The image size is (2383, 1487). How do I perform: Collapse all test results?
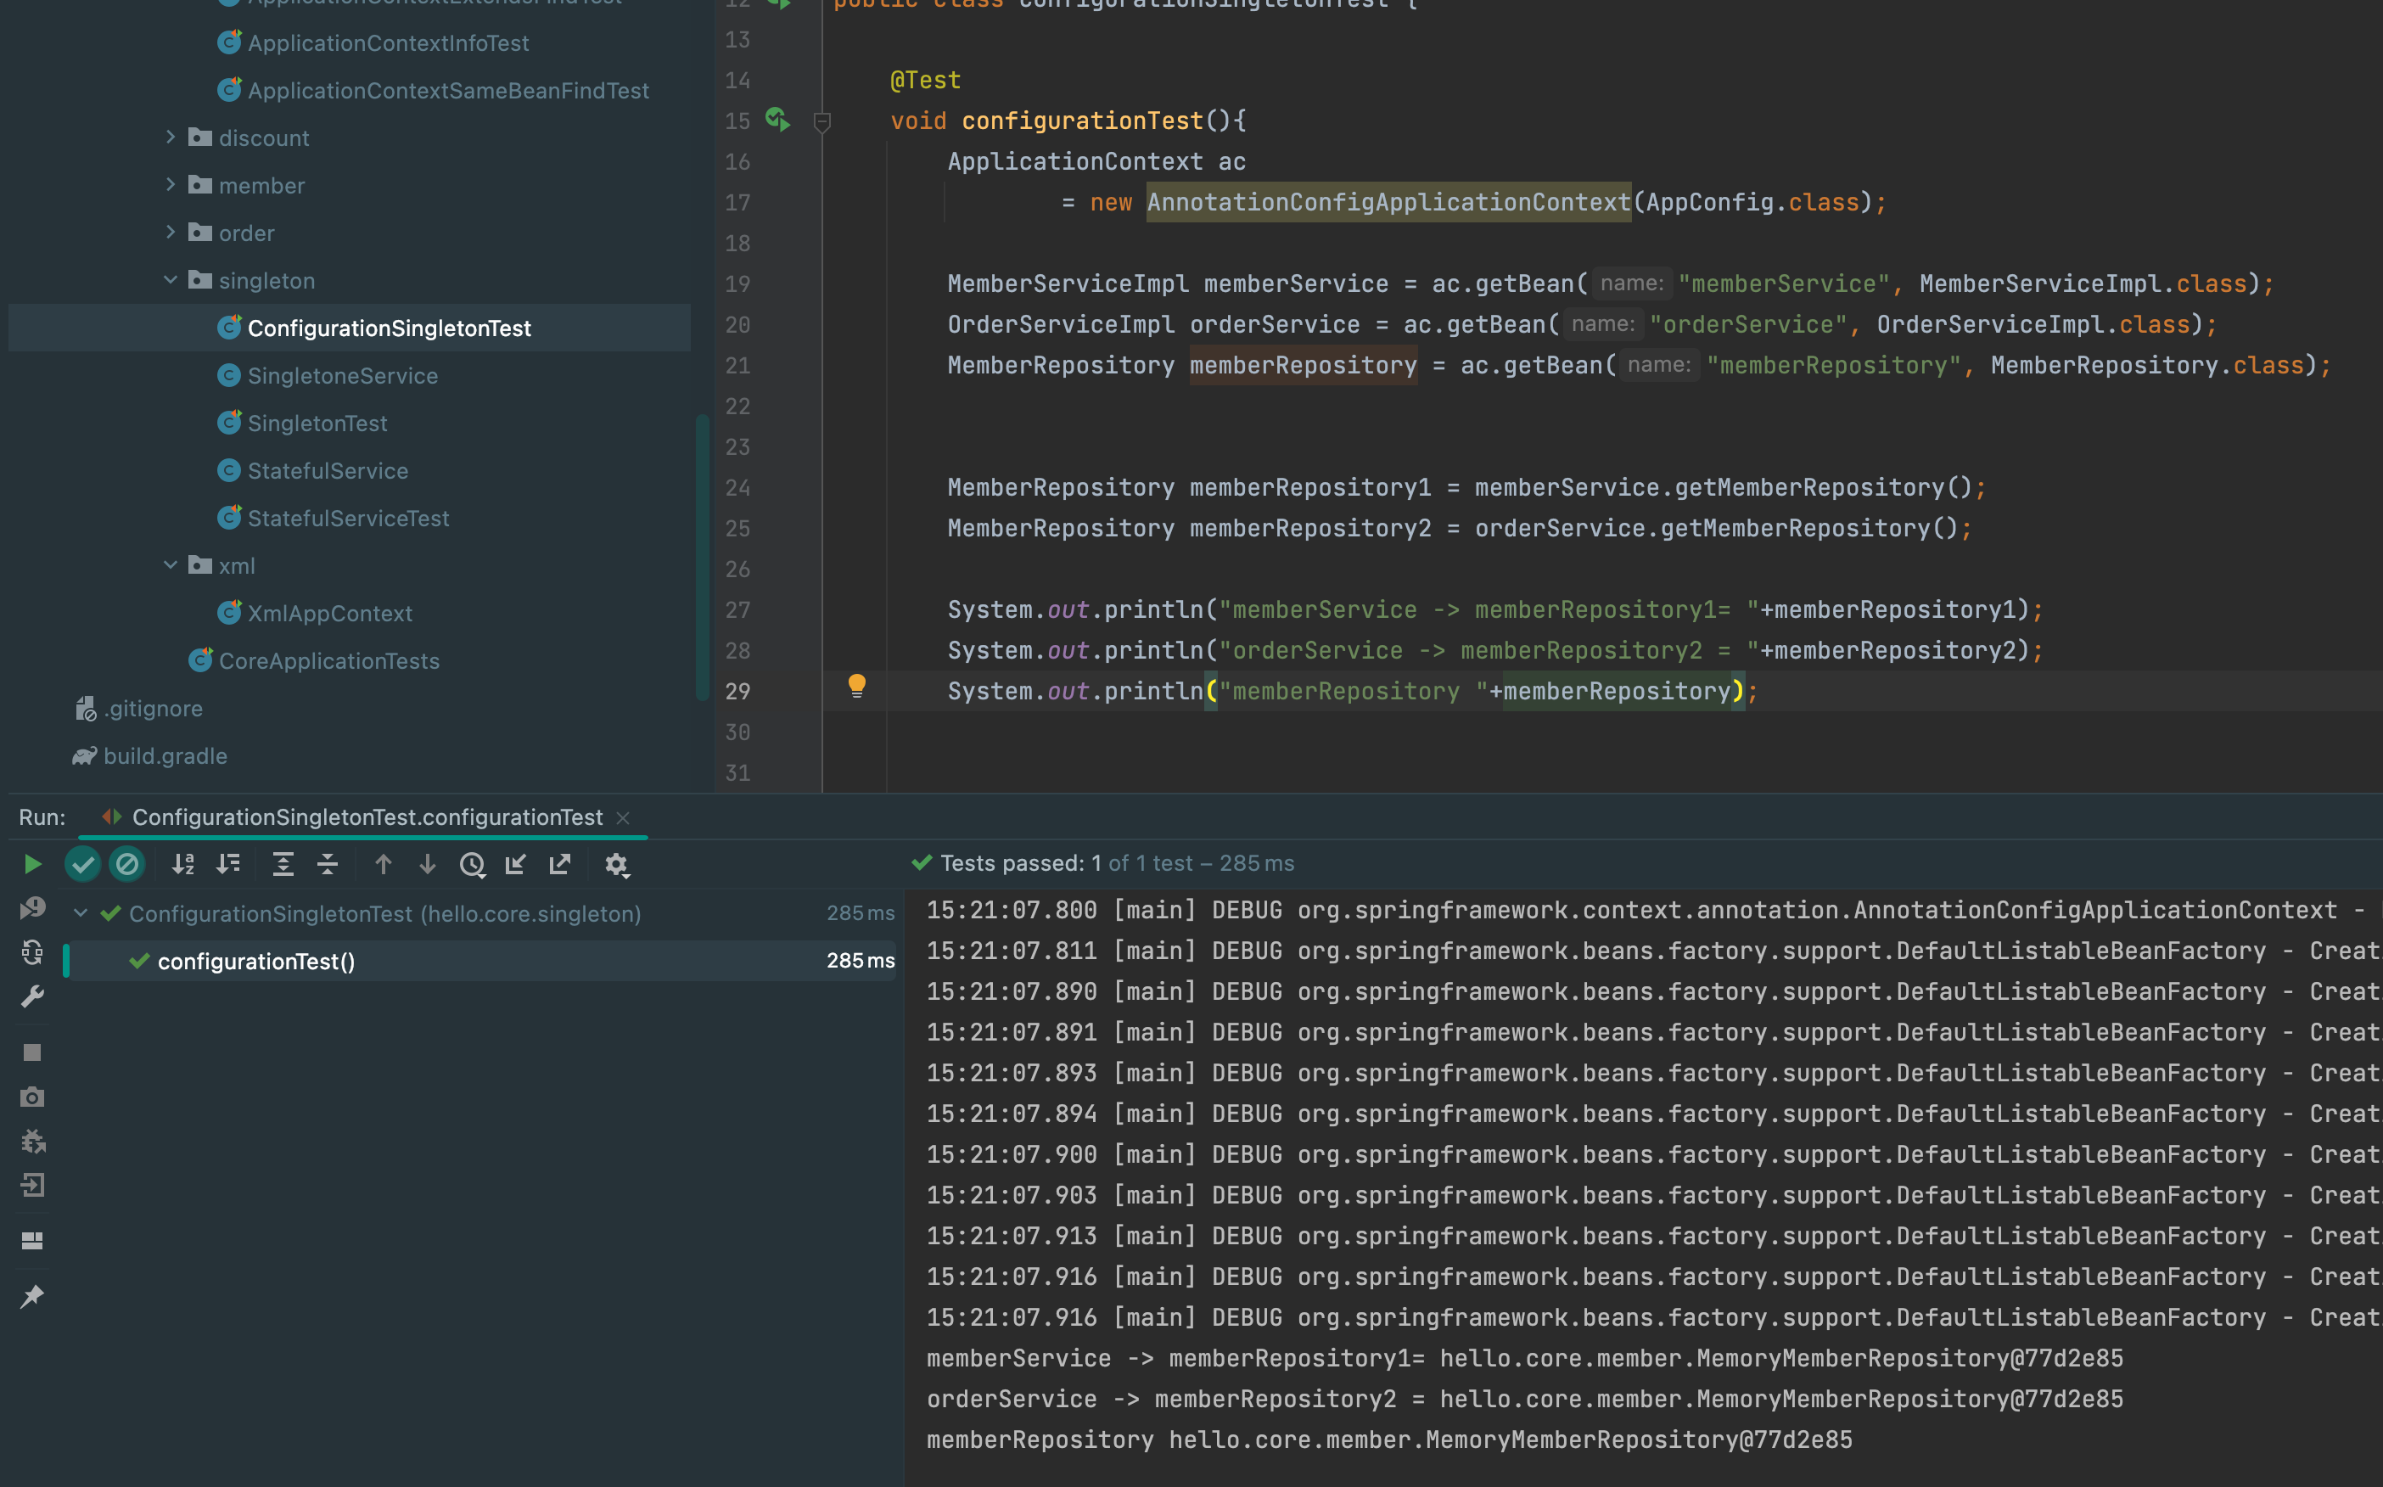(328, 865)
